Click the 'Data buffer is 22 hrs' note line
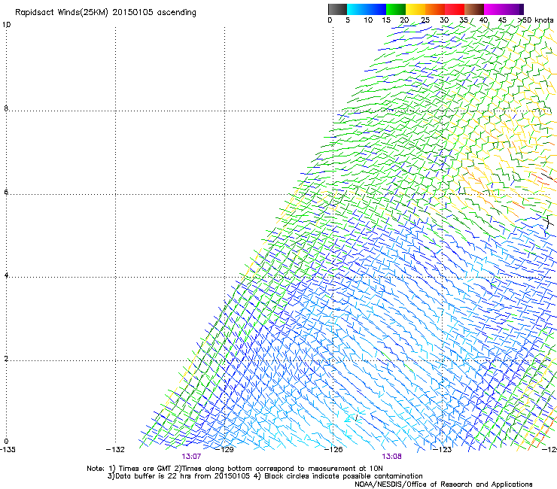This screenshot has width=557, height=489. coord(265,476)
